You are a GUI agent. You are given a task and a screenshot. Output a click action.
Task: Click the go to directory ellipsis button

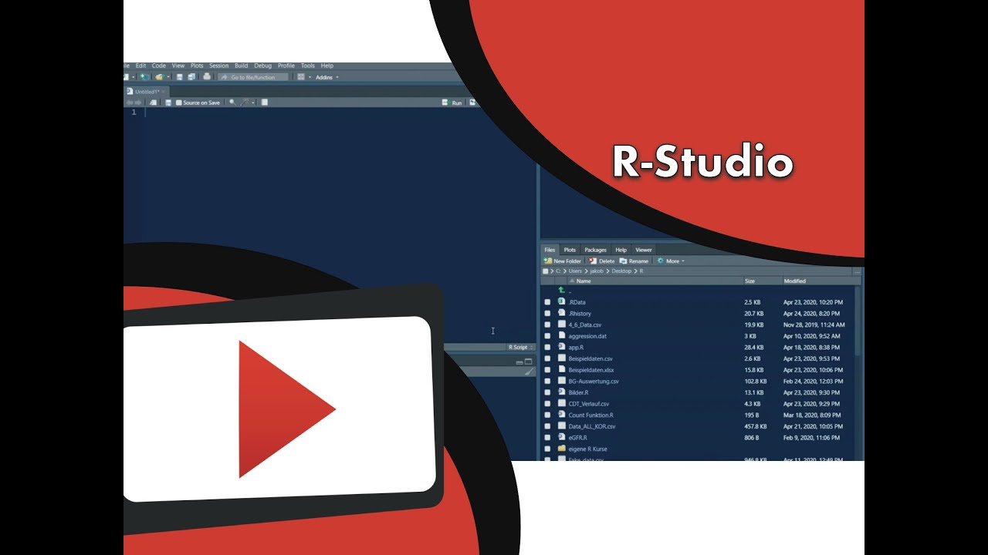[x=857, y=272]
